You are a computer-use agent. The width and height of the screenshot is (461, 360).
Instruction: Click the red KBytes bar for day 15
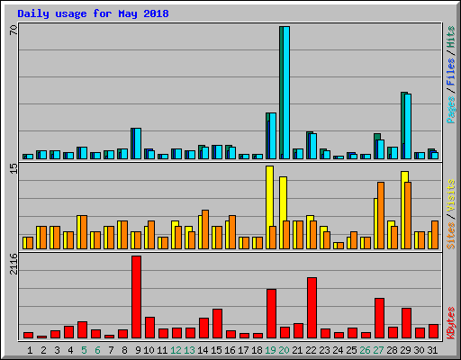[x=217, y=324]
